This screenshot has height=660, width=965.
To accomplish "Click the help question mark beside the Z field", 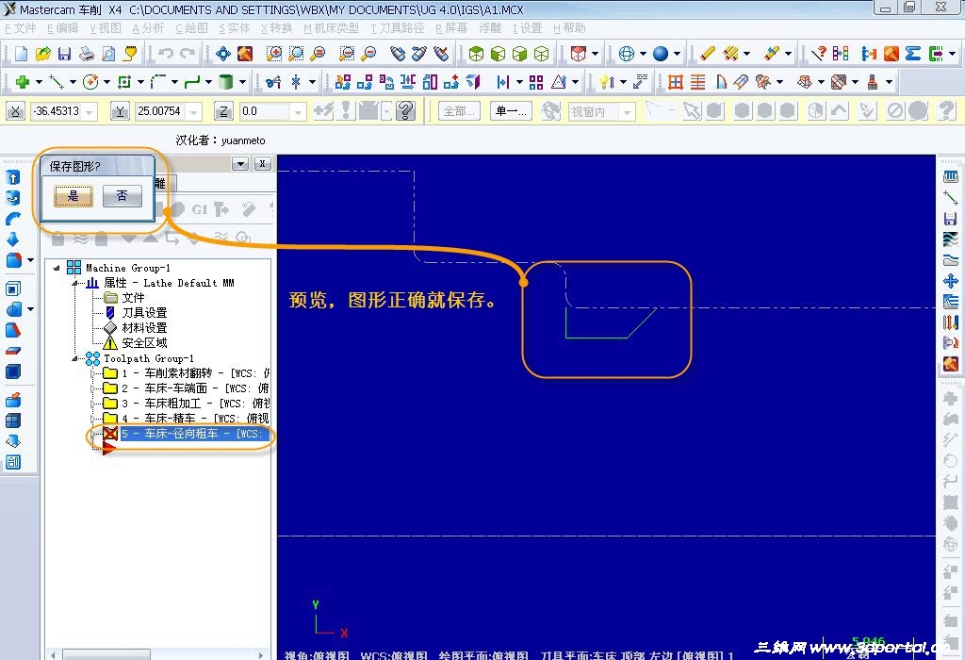I will tap(405, 111).
